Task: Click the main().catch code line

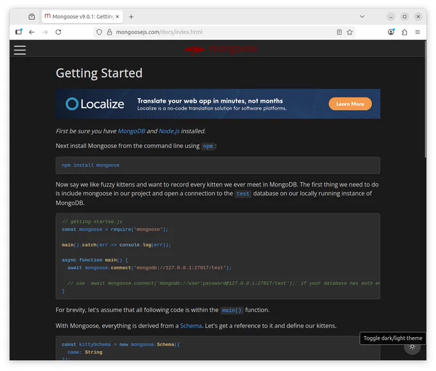Action: (116, 245)
